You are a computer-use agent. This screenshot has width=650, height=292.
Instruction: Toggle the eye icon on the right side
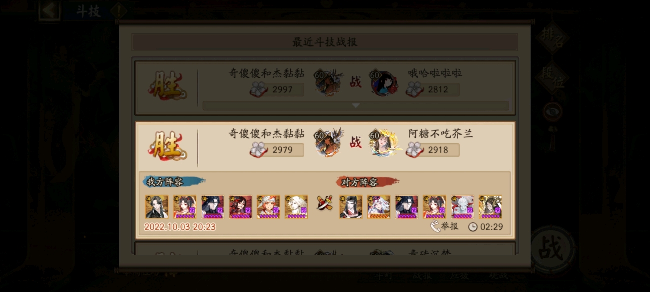(x=552, y=112)
